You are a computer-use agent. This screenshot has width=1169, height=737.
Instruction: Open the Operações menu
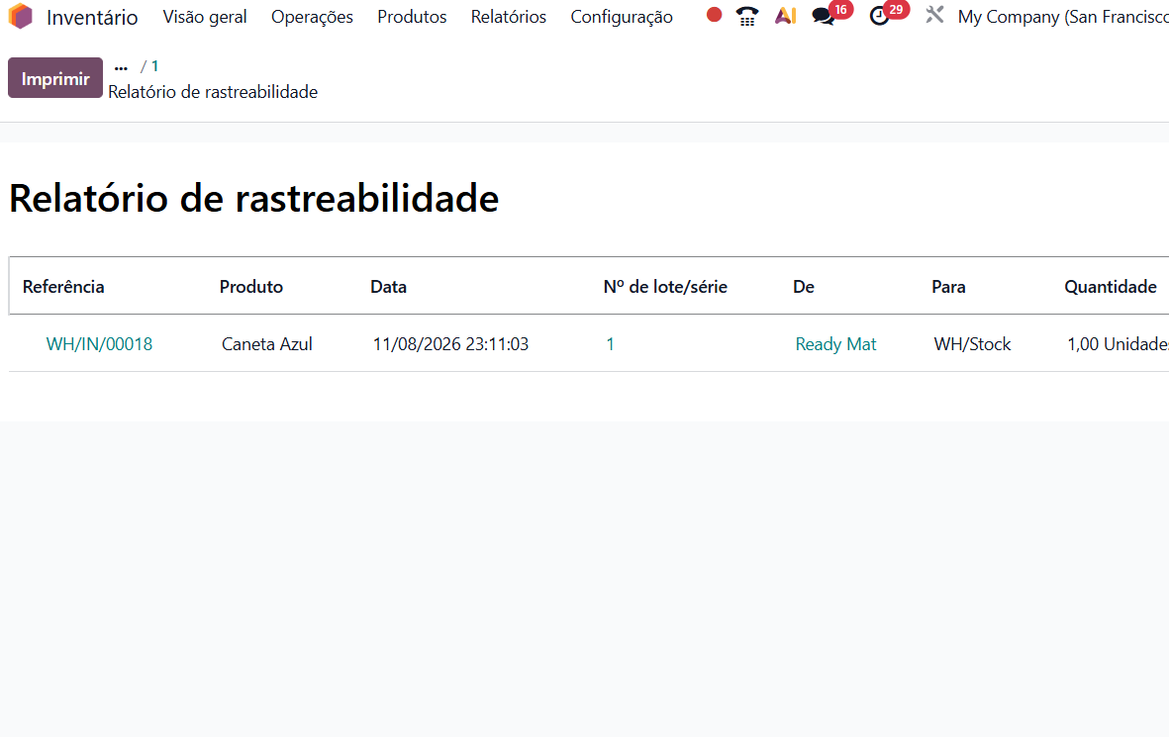312,17
